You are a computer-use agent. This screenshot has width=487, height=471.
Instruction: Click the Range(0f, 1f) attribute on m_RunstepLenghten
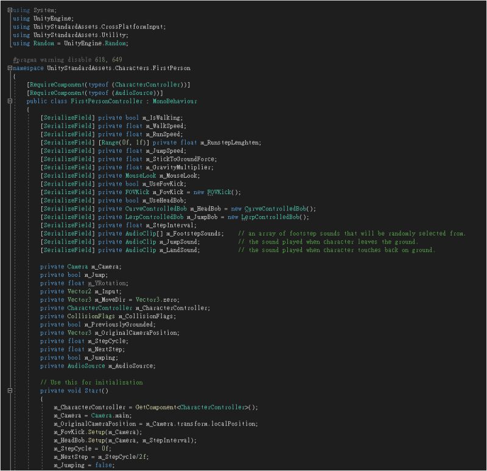pyautogui.click(x=113, y=142)
